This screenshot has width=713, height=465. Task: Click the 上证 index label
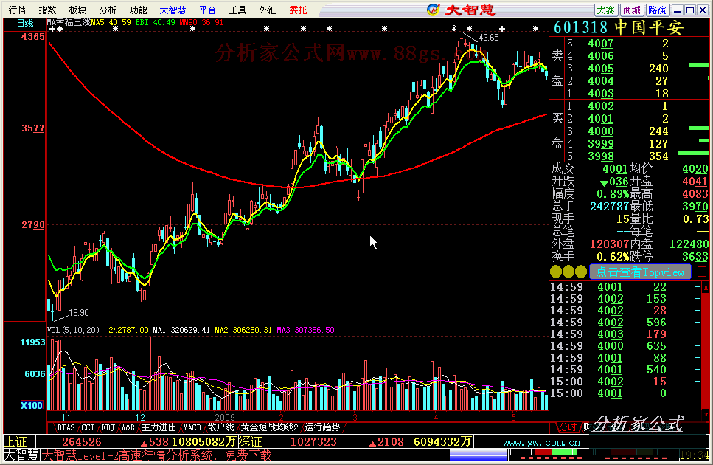[16, 442]
